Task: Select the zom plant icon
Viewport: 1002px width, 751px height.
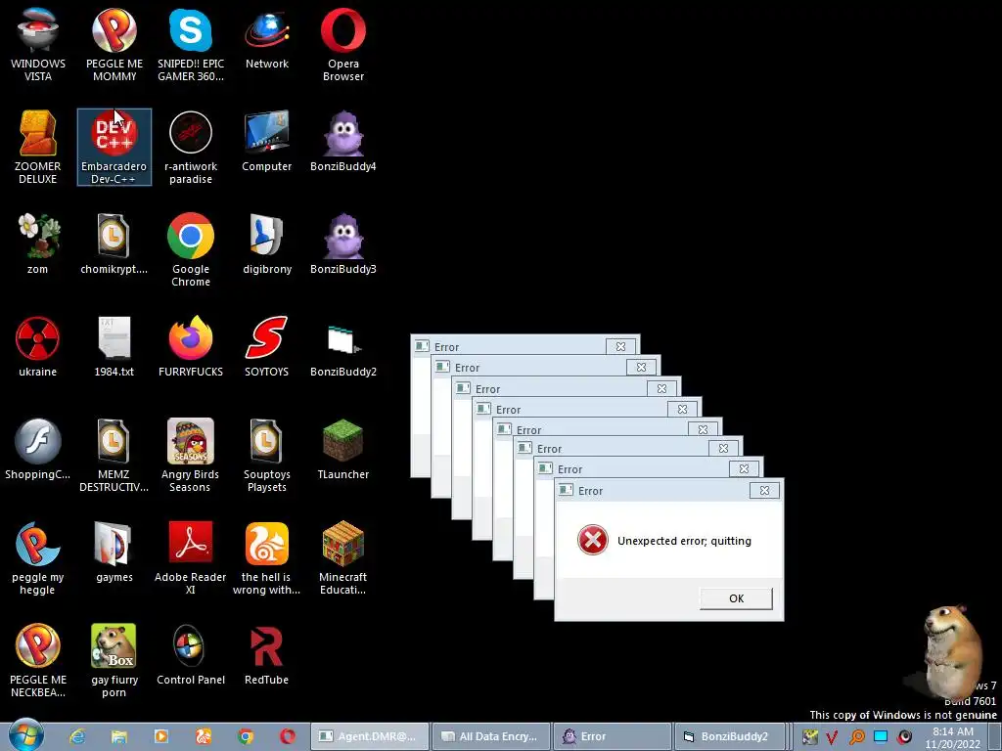Action: pos(38,243)
